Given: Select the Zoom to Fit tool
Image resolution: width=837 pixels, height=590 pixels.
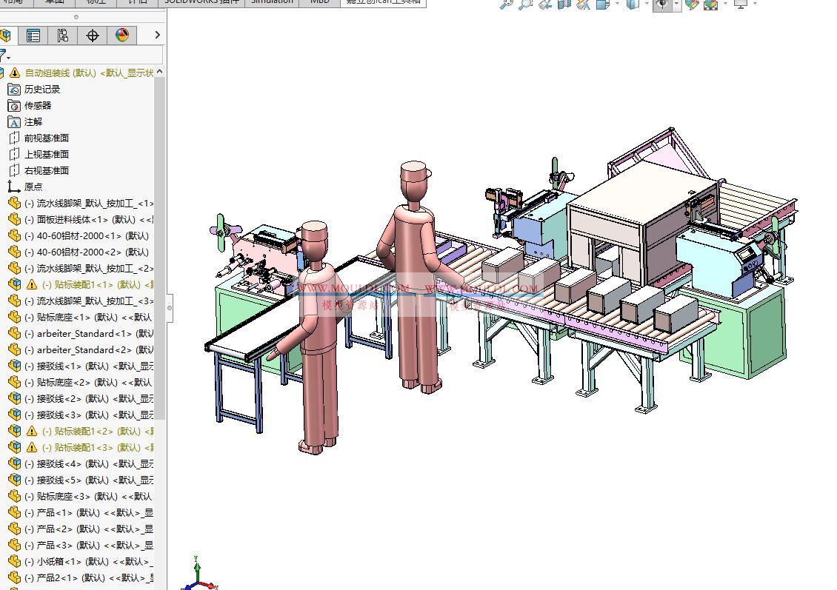Looking at the screenshot, I should [x=506, y=5].
